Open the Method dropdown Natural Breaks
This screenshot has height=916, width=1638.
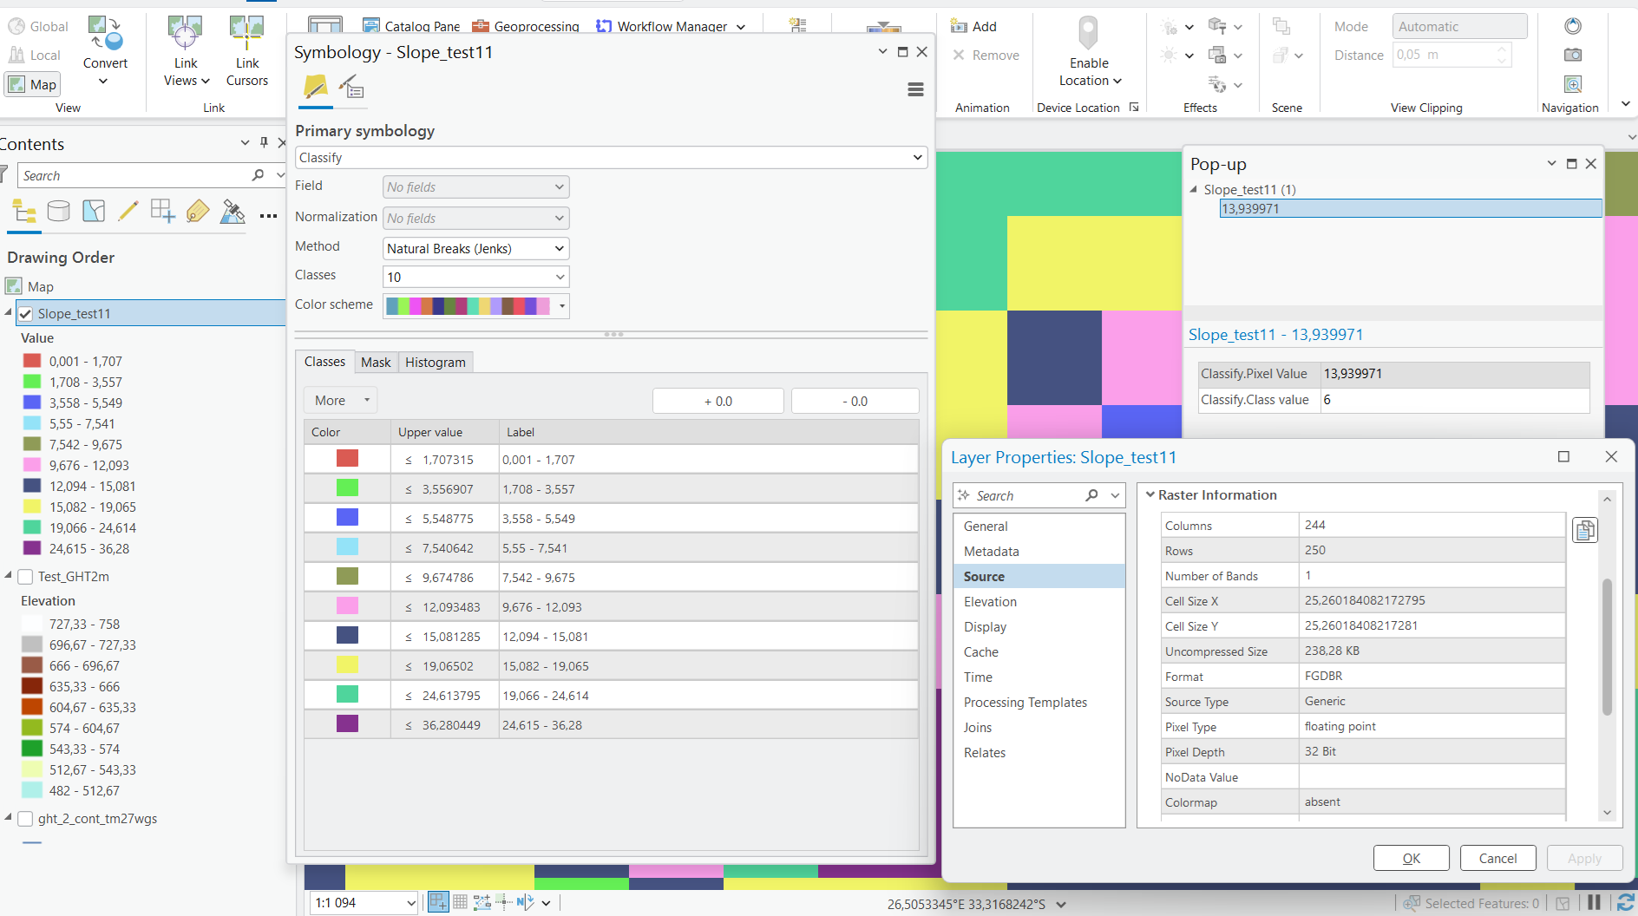tap(476, 249)
